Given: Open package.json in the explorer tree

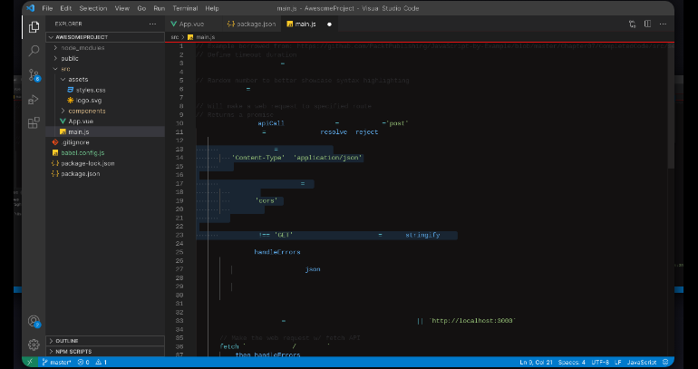Looking at the screenshot, I should tap(105, 173).
